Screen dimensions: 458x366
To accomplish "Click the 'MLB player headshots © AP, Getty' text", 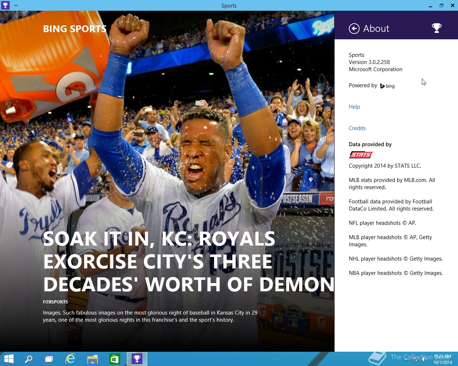I will (390, 241).
